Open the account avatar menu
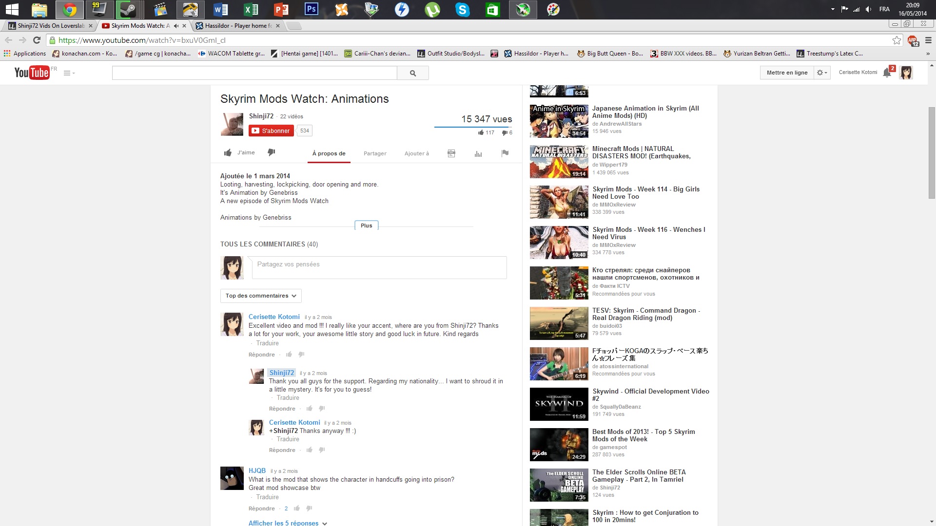 906,73
